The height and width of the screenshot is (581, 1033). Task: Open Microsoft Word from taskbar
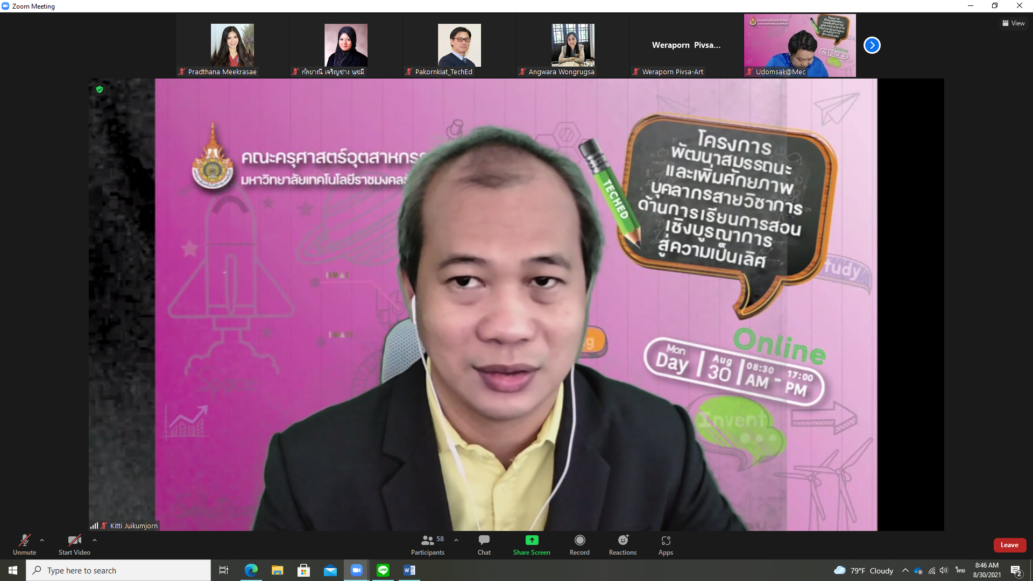click(x=409, y=570)
